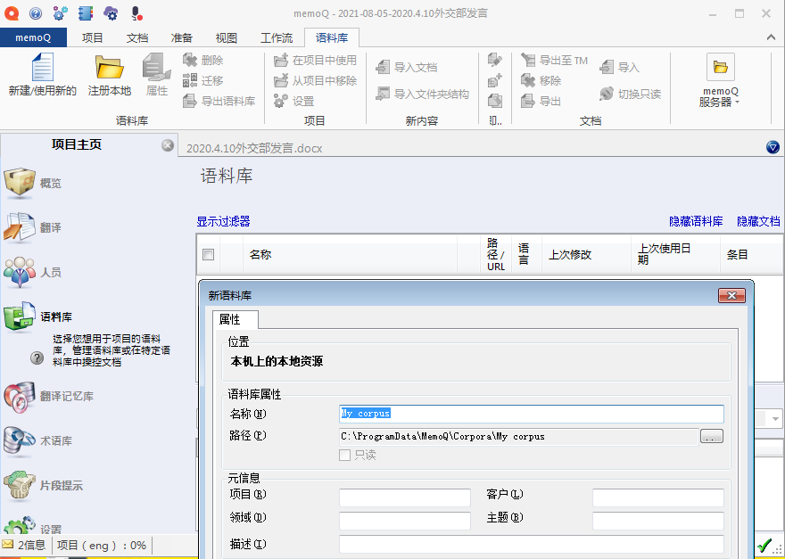Click the microphone dictation icon

coord(136,13)
